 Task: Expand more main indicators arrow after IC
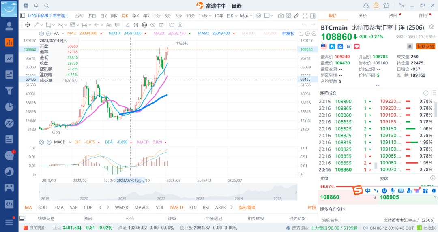pyautogui.click(x=108, y=207)
